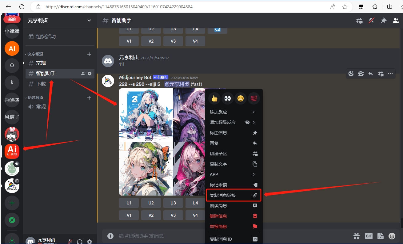
Task: Choose 回复 in context menu
Action: (234, 143)
